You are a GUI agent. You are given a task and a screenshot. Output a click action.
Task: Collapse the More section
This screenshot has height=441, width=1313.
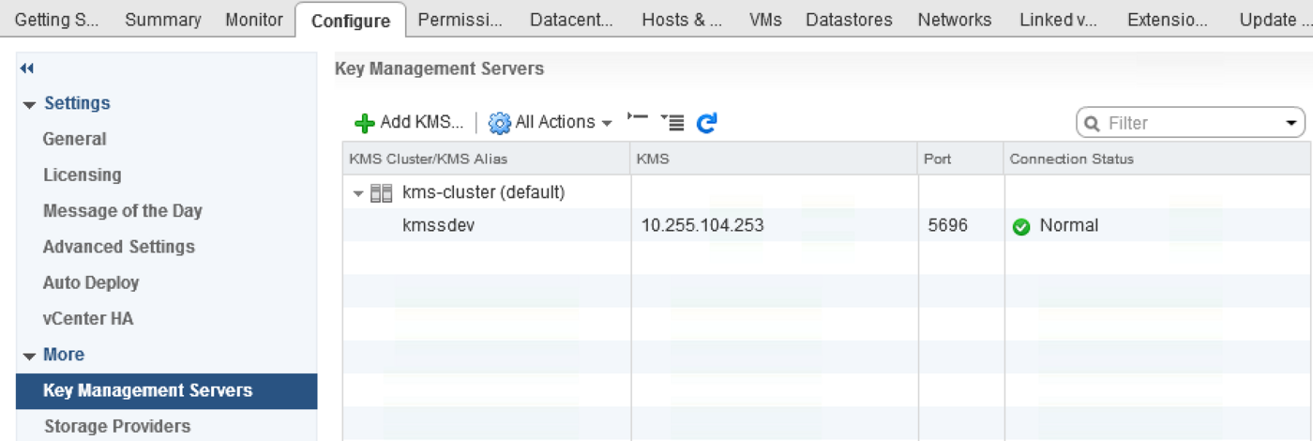pyautogui.click(x=30, y=356)
